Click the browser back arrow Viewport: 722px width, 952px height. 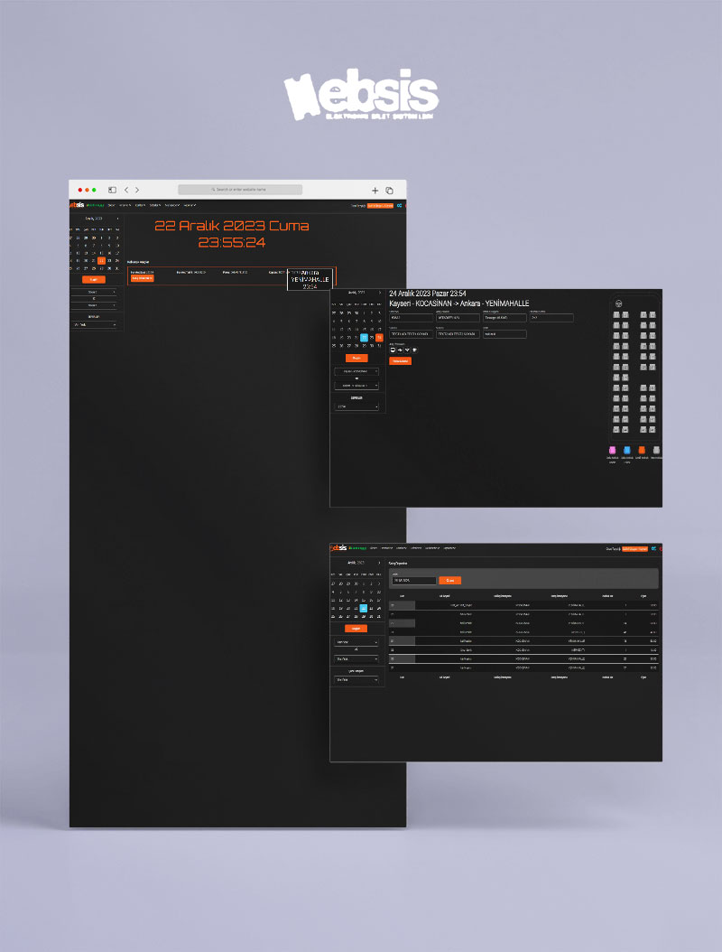[x=125, y=191]
